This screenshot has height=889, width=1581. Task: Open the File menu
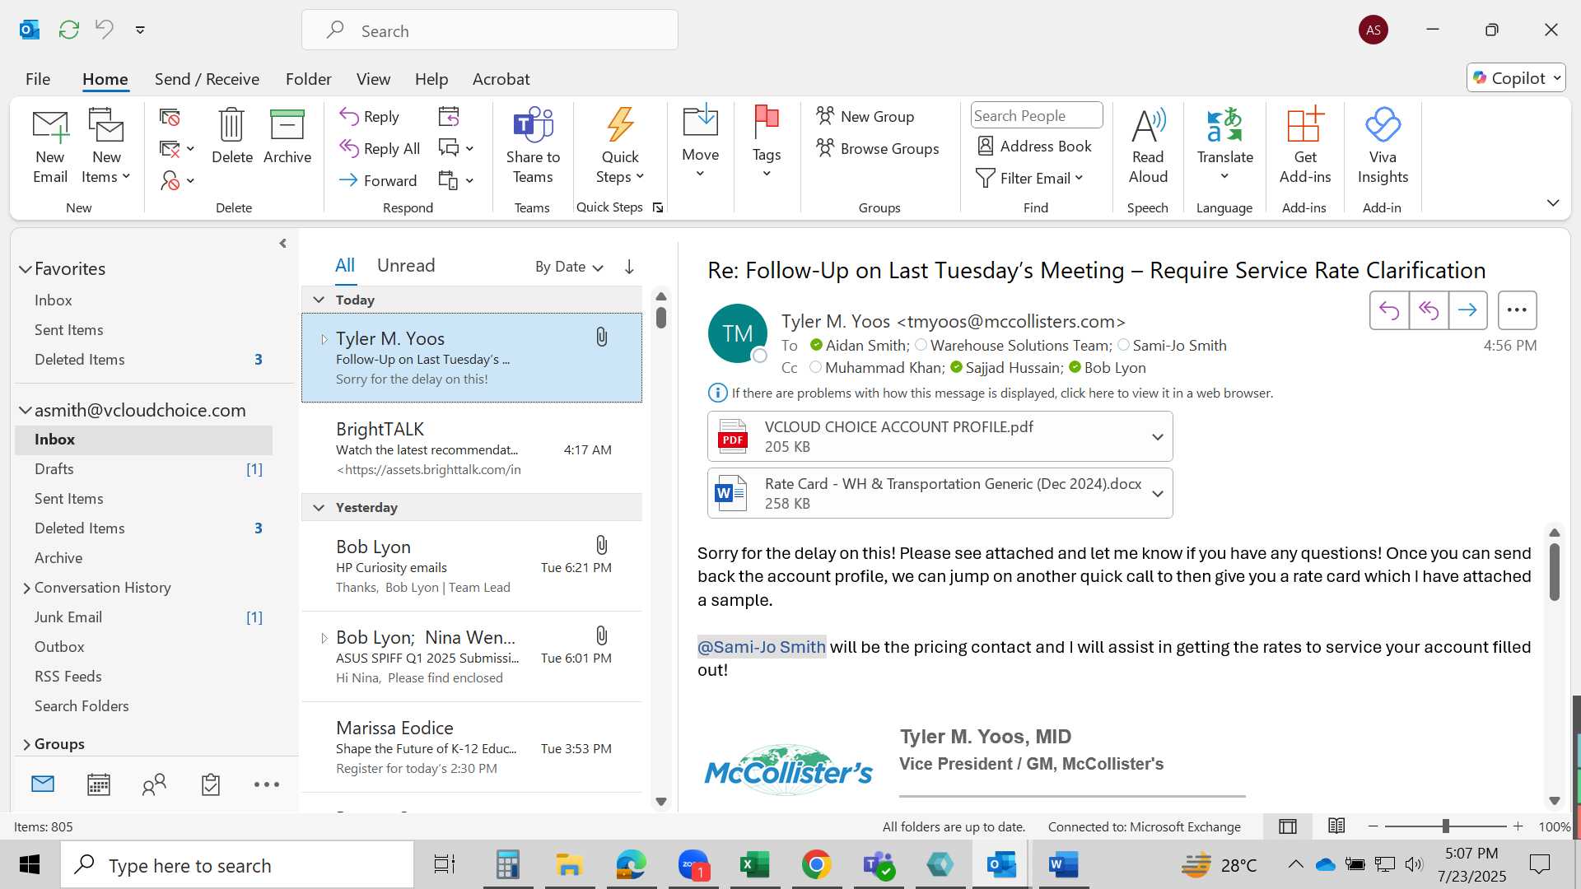click(38, 79)
